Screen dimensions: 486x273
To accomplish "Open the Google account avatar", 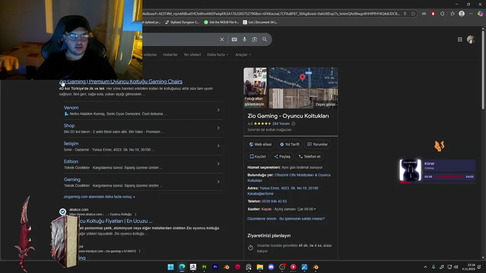I will (x=471, y=39).
